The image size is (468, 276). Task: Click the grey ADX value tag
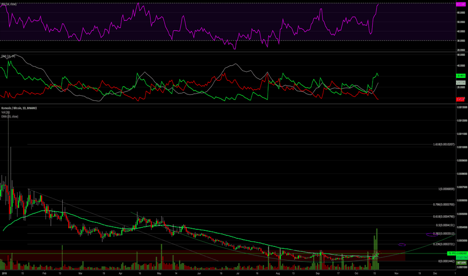click(x=461, y=83)
